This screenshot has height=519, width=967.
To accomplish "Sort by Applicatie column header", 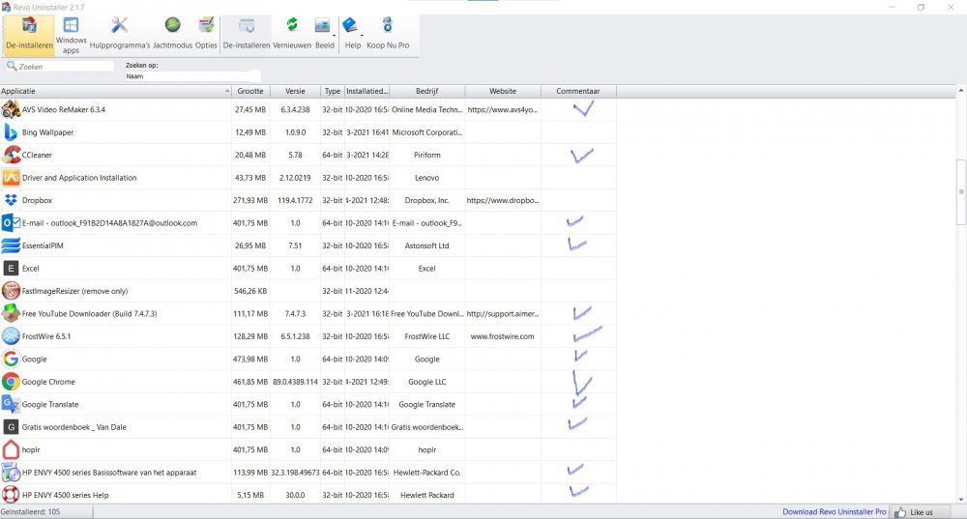I will (116, 91).
